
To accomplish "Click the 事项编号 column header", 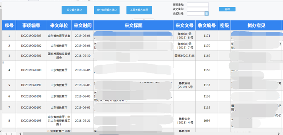I will [x=31, y=25].
